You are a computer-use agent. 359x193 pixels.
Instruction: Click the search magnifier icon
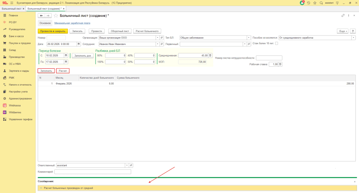(x=321, y=3)
